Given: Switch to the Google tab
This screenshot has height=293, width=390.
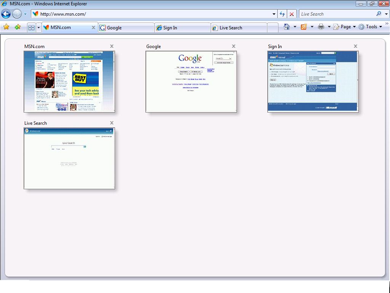Looking at the screenshot, I should click(126, 27).
